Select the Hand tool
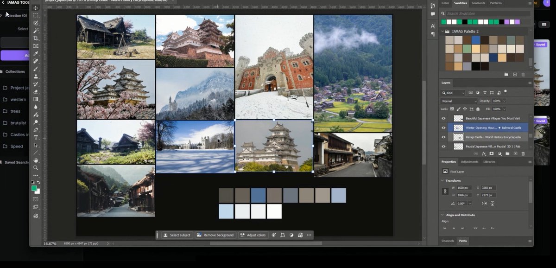Viewport: 556px width, 268px height. [x=36, y=160]
